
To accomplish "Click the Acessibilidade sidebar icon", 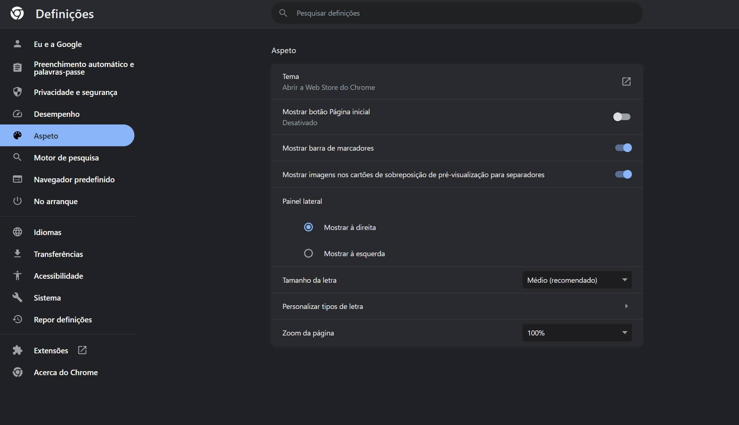I will [x=17, y=275].
